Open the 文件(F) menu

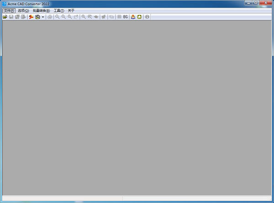coord(9,10)
